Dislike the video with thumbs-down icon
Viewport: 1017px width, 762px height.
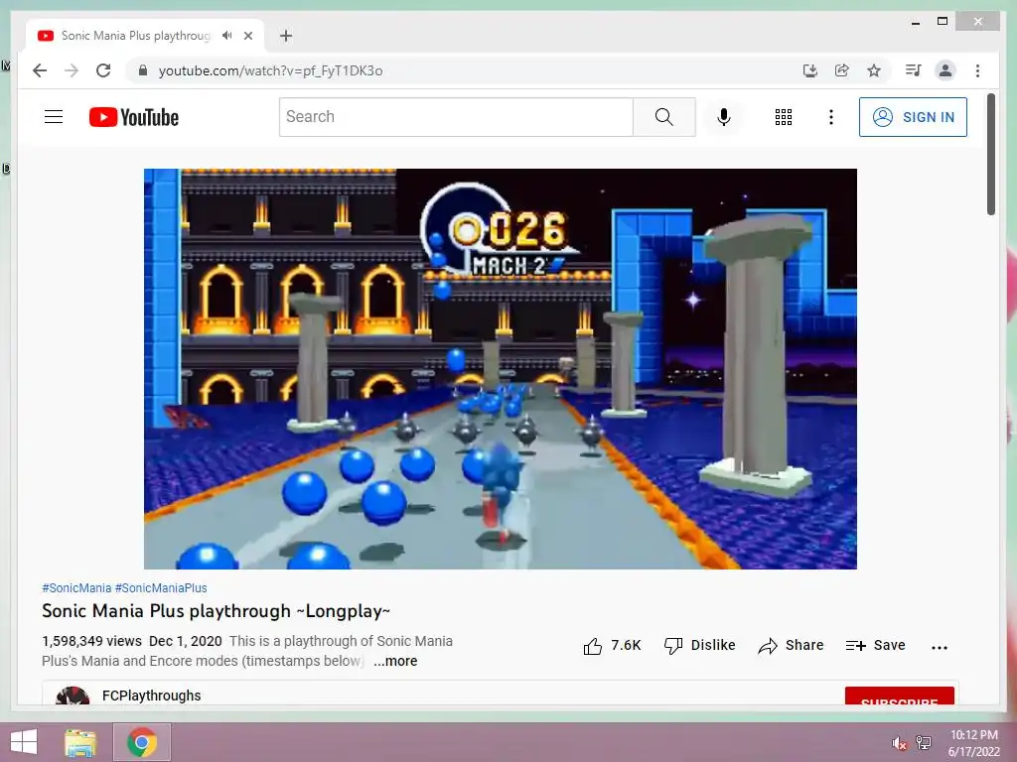pyautogui.click(x=673, y=646)
